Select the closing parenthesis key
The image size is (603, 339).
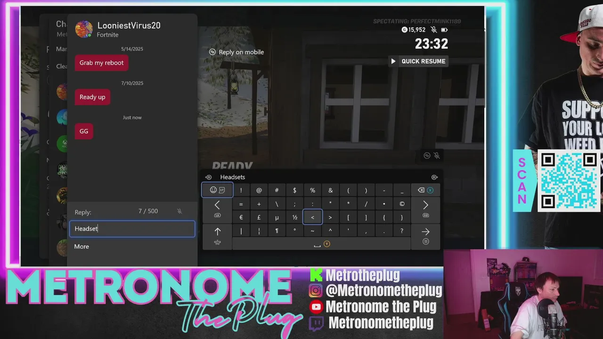pyautogui.click(x=366, y=190)
